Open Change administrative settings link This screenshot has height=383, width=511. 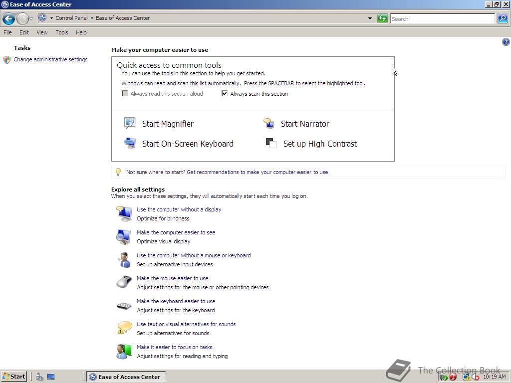pyautogui.click(x=50, y=59)
